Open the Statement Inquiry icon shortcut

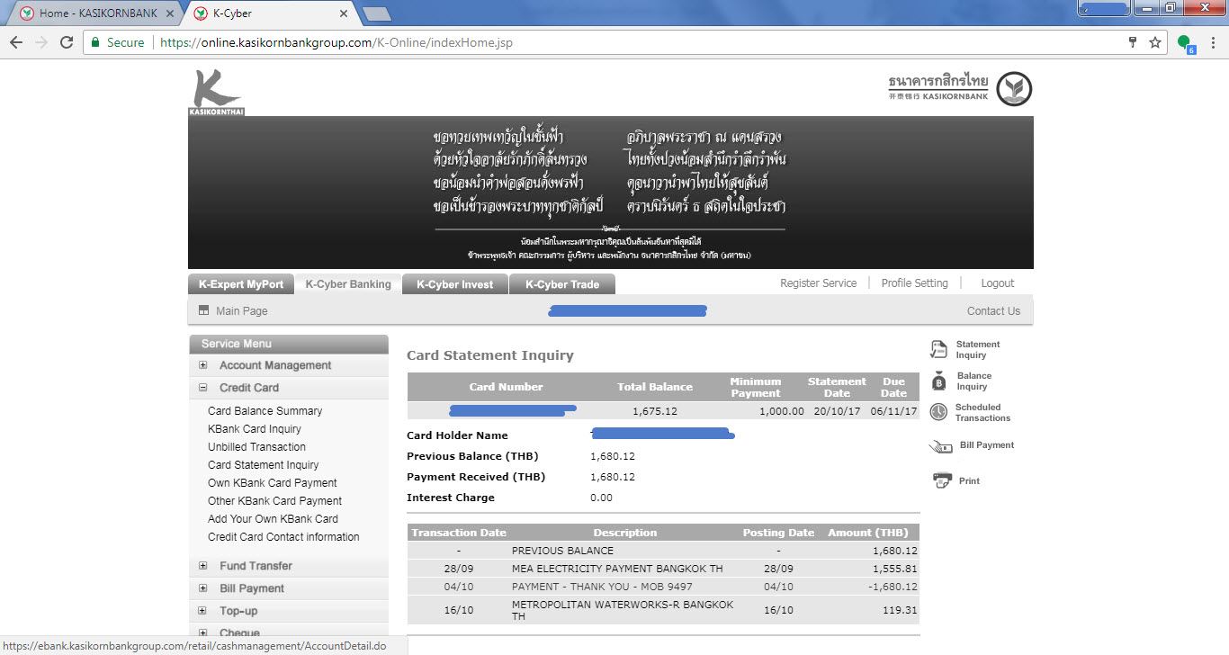pyautogui.click(x=938, y=350)
